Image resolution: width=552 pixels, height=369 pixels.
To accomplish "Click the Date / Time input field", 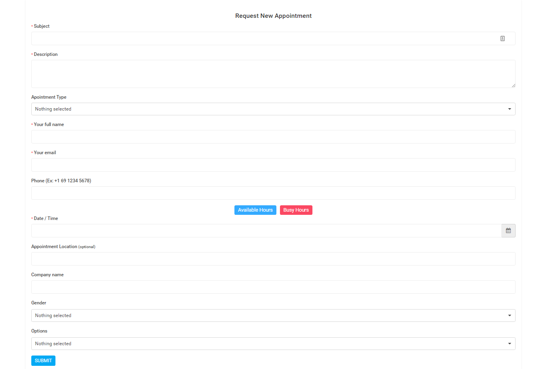I will 265,231.
